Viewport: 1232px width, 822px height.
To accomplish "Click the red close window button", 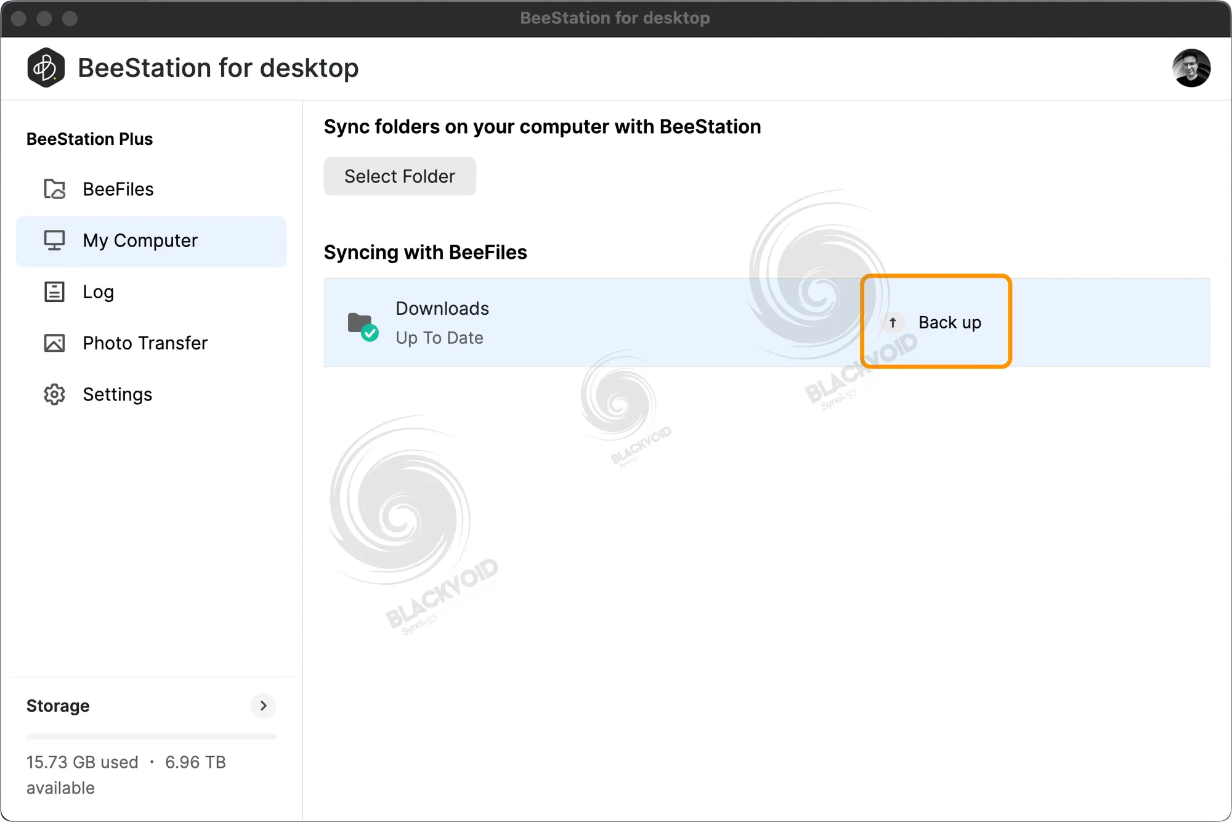I will (x=18, y=18).
